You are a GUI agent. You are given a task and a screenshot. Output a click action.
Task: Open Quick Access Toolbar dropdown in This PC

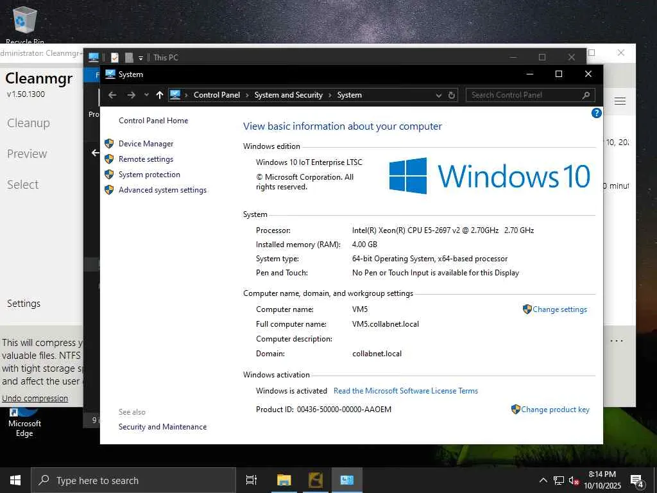click(141, 58)
